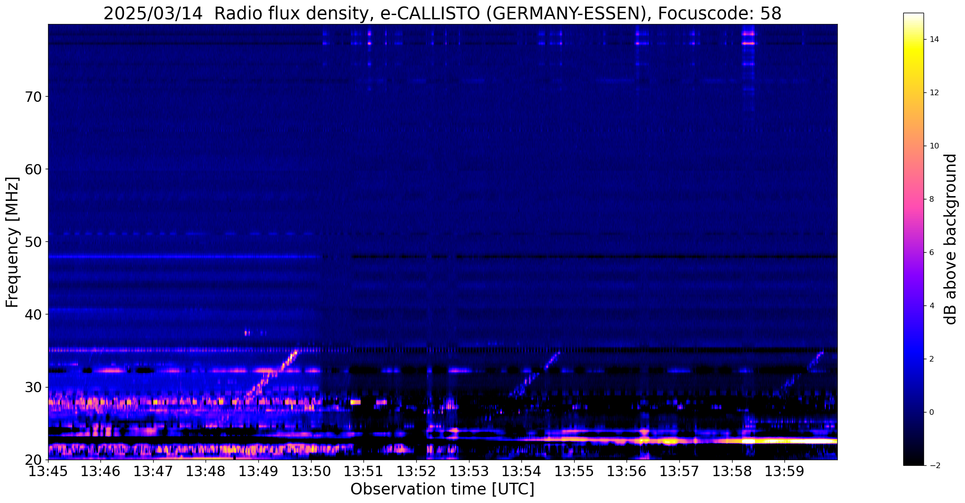965x503 pixels.
Task: Click the 13:52 time tick label
Action: coord(416,471)
